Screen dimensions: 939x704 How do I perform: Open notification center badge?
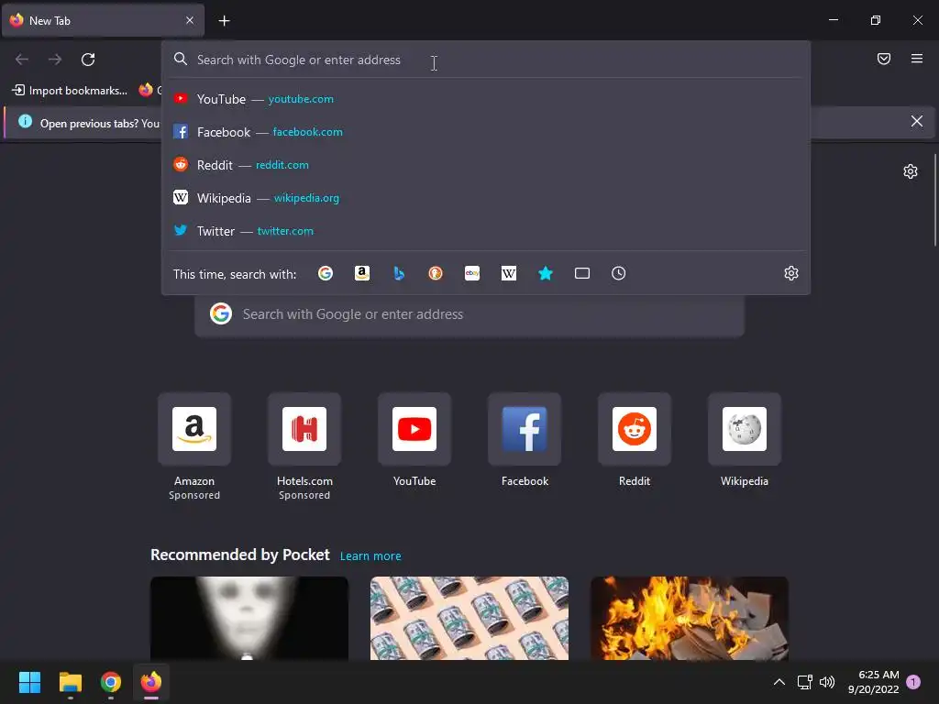(x=913, y=682)
